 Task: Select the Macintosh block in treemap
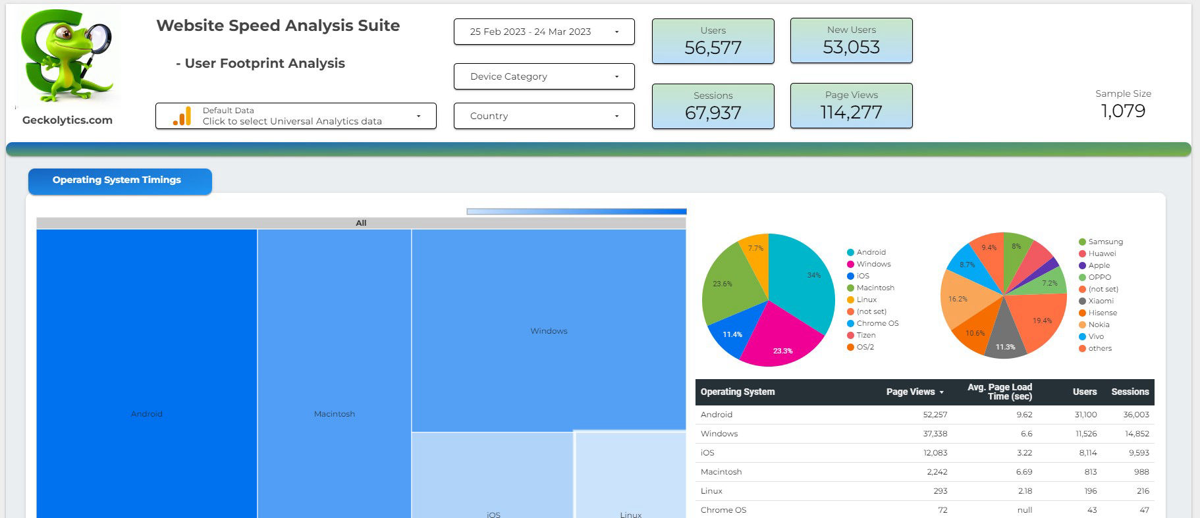coord(335,373)
